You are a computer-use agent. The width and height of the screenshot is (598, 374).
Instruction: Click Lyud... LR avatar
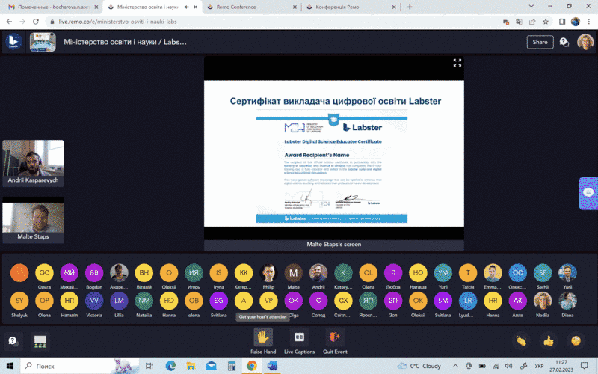468,301
